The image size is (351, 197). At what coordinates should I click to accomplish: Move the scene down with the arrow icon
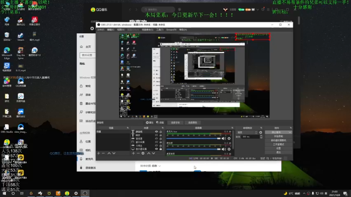[114, 153]
